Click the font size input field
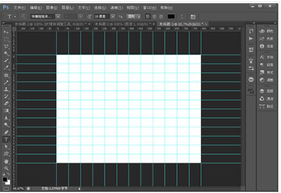 click(102, 16)
